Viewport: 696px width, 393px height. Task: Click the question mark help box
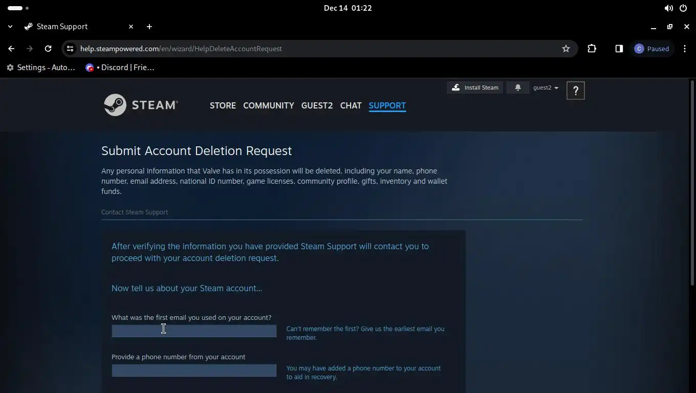(576, 91)
